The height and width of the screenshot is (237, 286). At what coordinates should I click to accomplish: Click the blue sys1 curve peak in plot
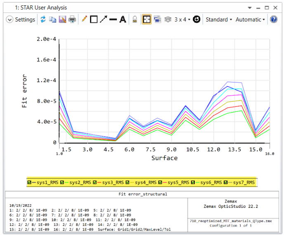tap(228, 86)
